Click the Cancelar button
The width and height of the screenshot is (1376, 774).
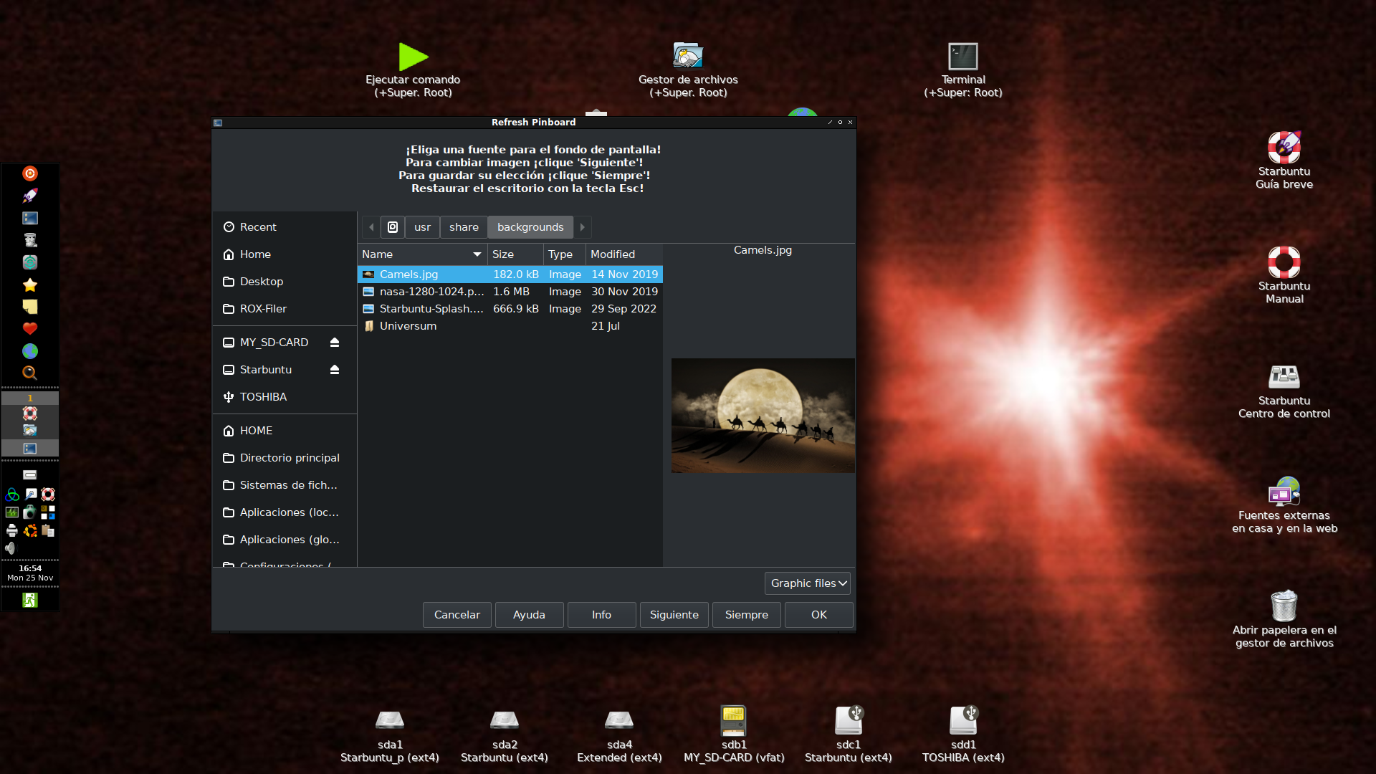point(457,615)
